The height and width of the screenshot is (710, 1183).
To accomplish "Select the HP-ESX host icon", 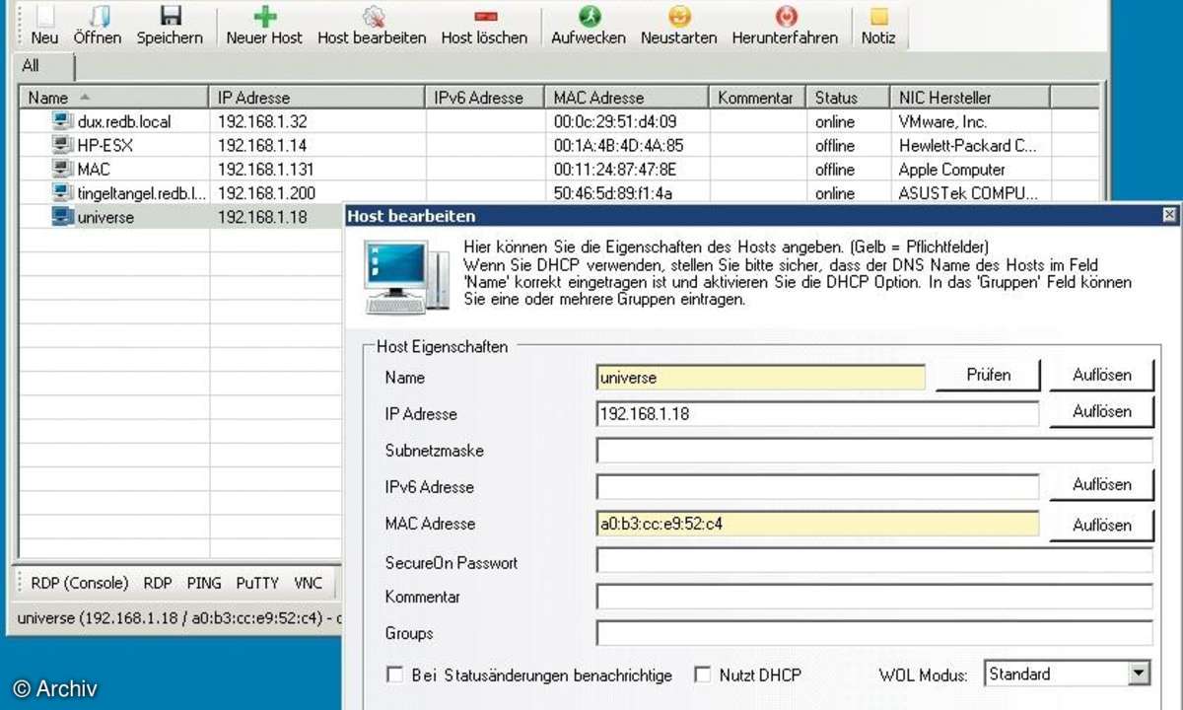I will coord(62,145).
